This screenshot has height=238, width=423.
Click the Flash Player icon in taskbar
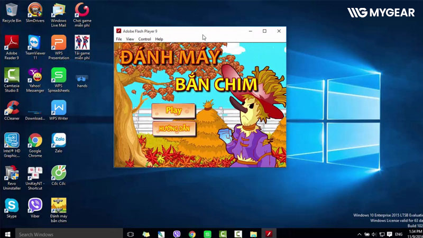point(269,234)
